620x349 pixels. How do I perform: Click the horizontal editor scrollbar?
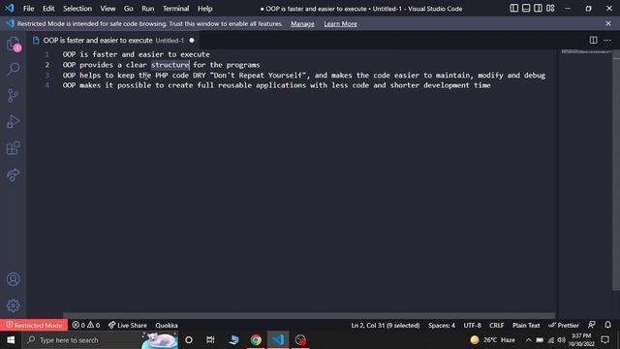[x=309, y=315]
